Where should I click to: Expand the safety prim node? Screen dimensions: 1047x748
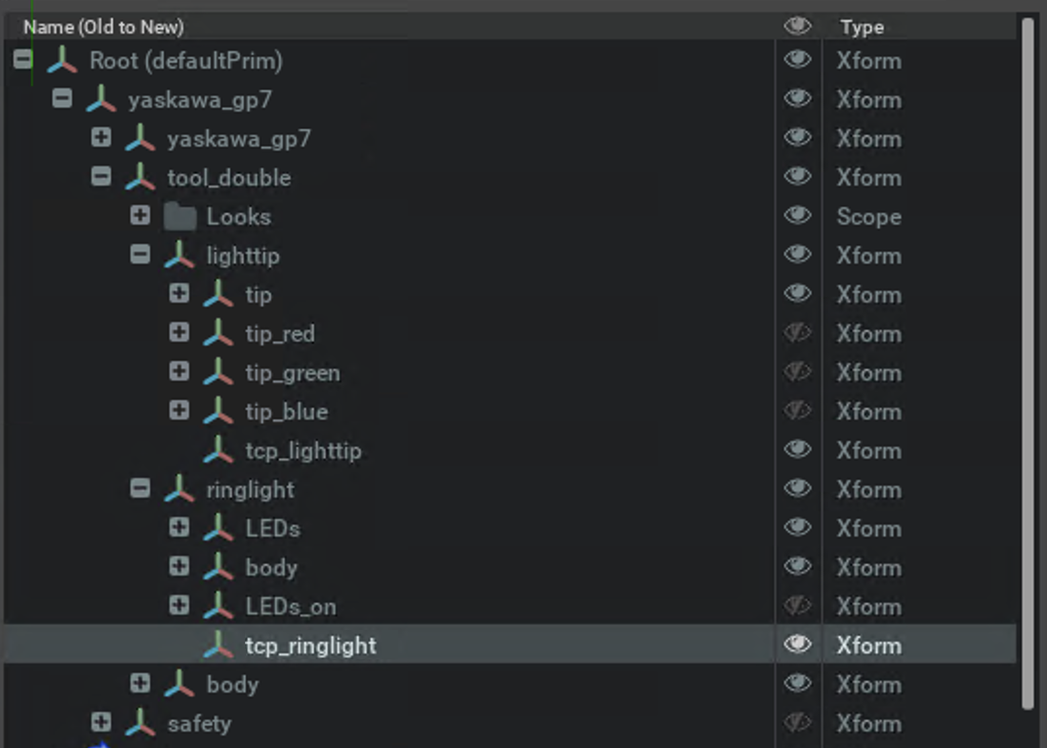pos(101,723)
